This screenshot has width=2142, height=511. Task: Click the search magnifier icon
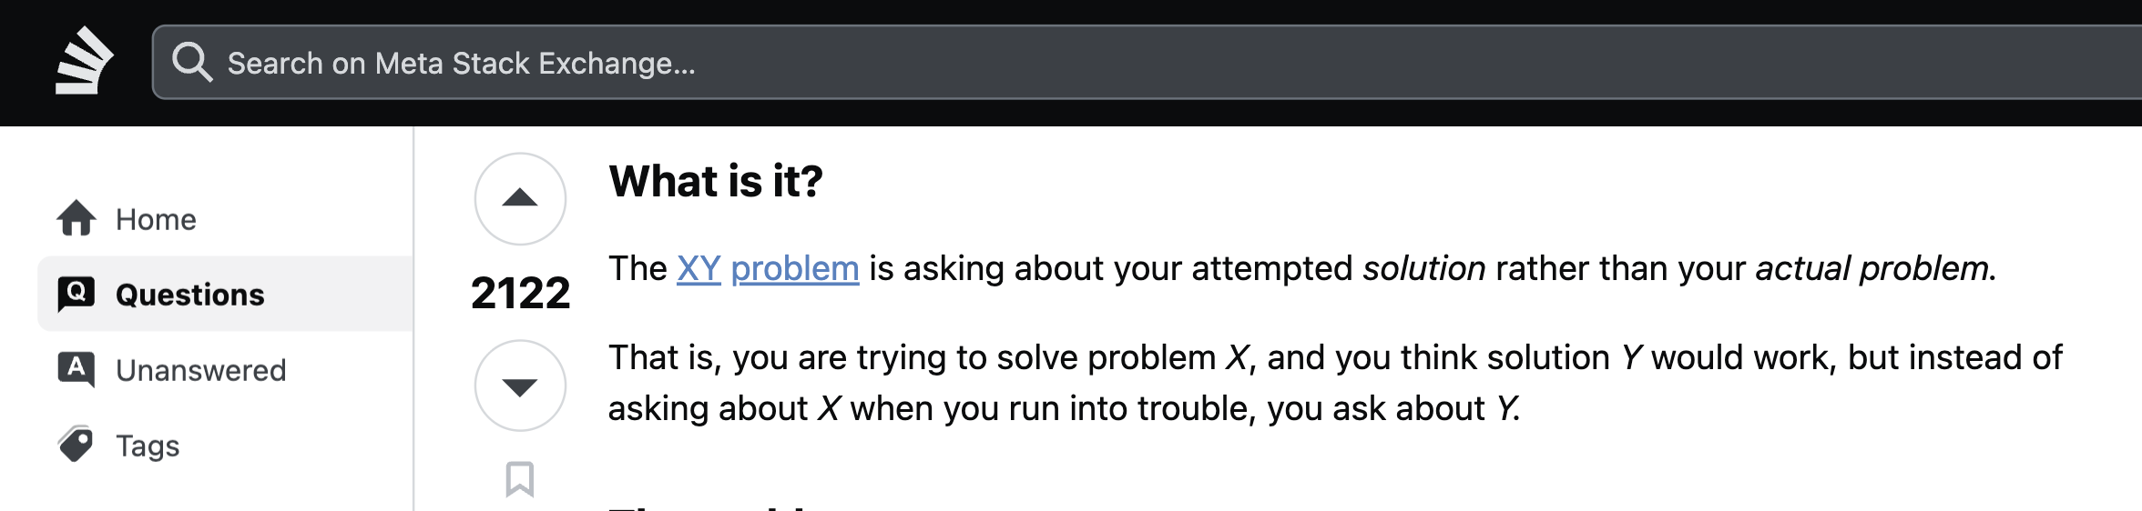coord(192,63)
